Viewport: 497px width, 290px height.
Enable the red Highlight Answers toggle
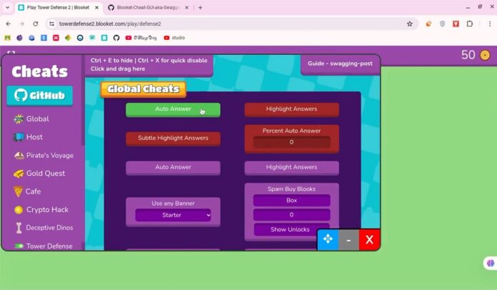click(x=291, y=109)
